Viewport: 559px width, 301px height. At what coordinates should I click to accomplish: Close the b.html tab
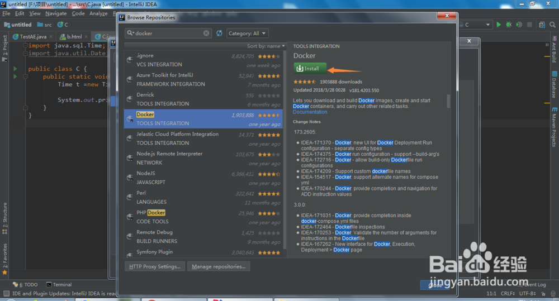[86, 36]
